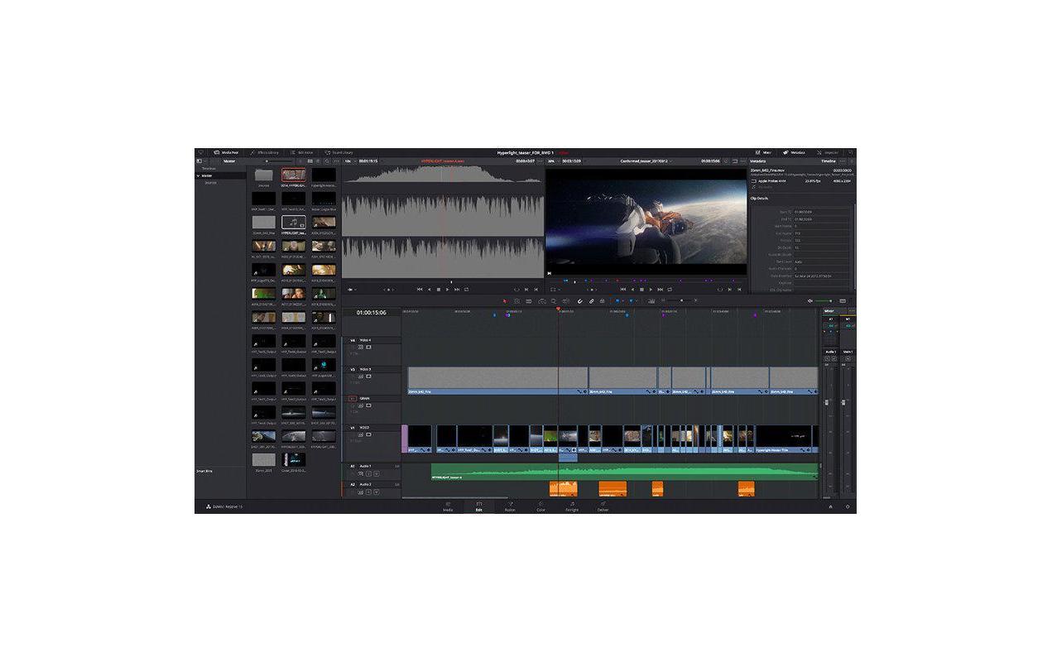Toggle loop in timeline viewer
The image size is (1052, 662).
(x=670, y=289)
